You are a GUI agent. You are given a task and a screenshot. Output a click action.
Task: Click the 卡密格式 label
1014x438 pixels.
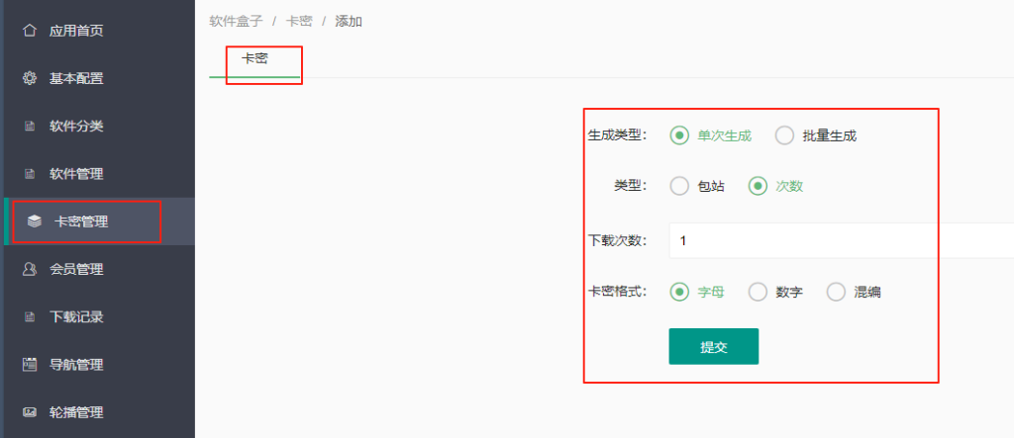pos(617,292)
